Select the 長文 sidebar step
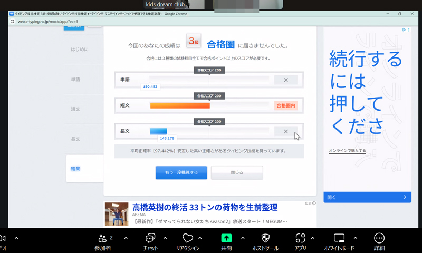 coord(75,139)
